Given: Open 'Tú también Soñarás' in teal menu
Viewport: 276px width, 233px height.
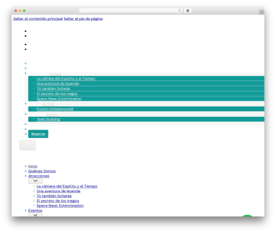Looking at the screenshot, I should point(54,89).
